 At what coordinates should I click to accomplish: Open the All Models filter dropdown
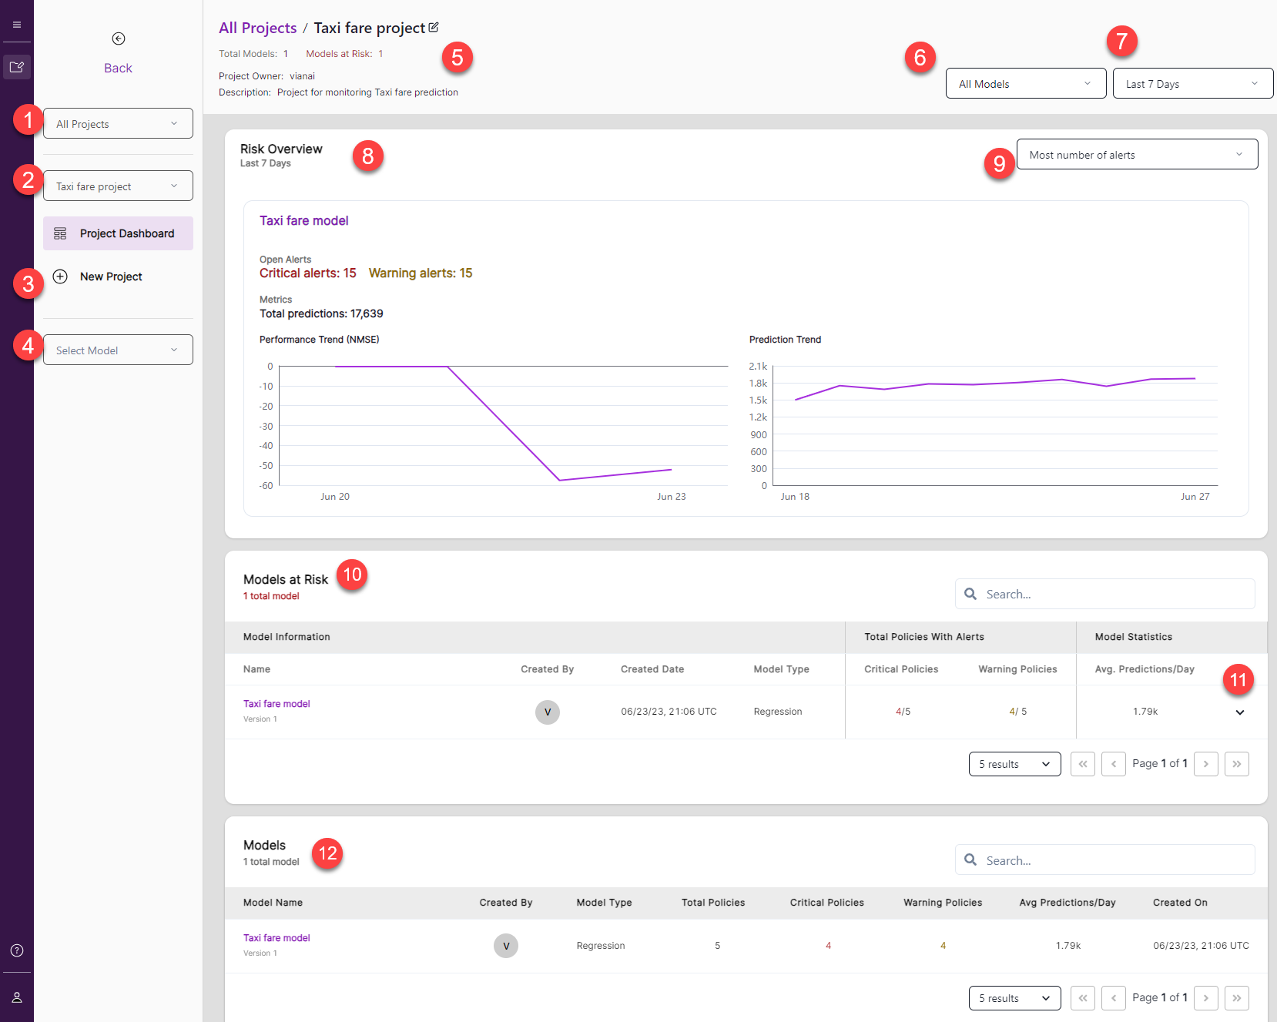pos(1026,83)
